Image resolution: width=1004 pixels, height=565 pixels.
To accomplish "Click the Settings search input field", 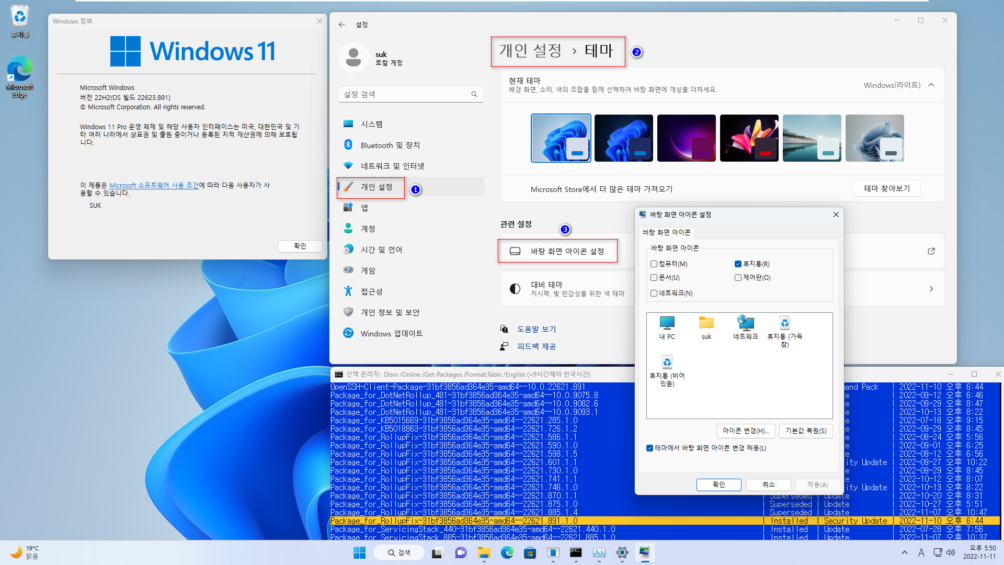I will click(x=410, y=94).
